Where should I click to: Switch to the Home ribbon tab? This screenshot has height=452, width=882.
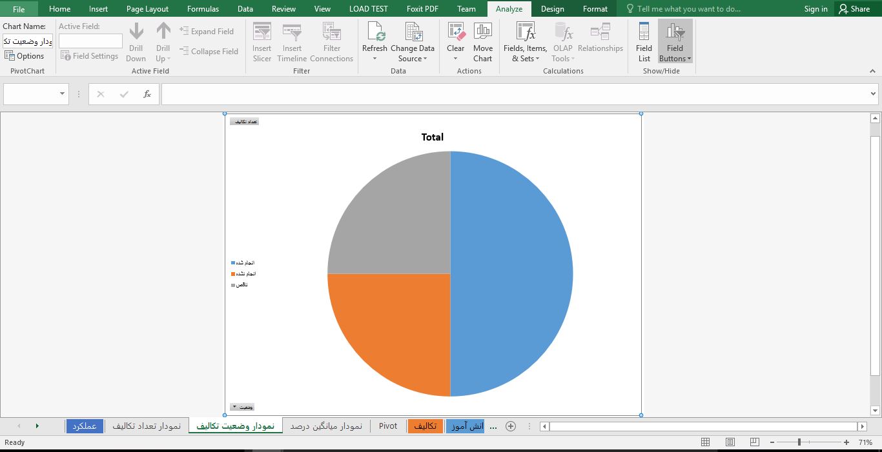click(x=59, y=9)
